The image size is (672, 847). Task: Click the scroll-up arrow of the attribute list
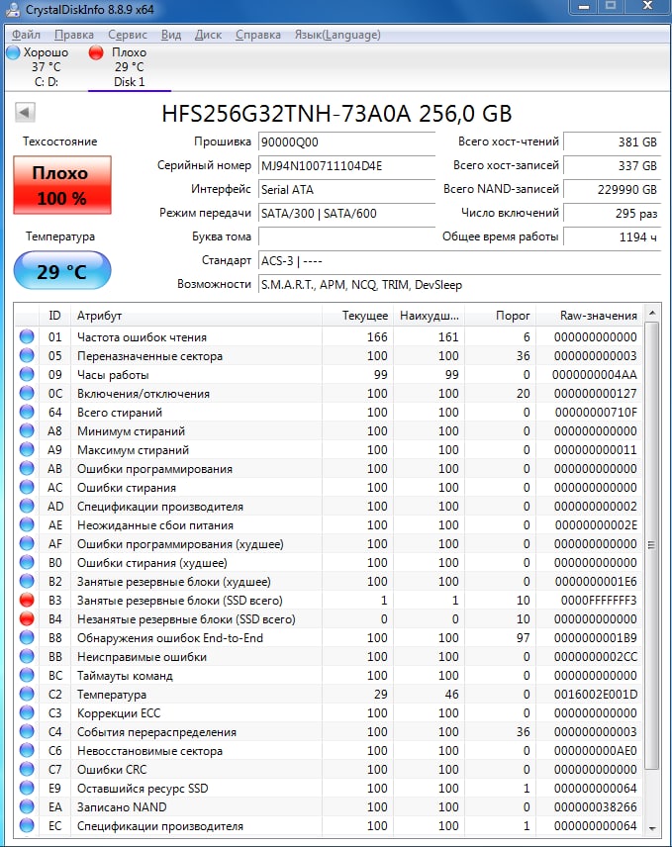click(652, 313)
